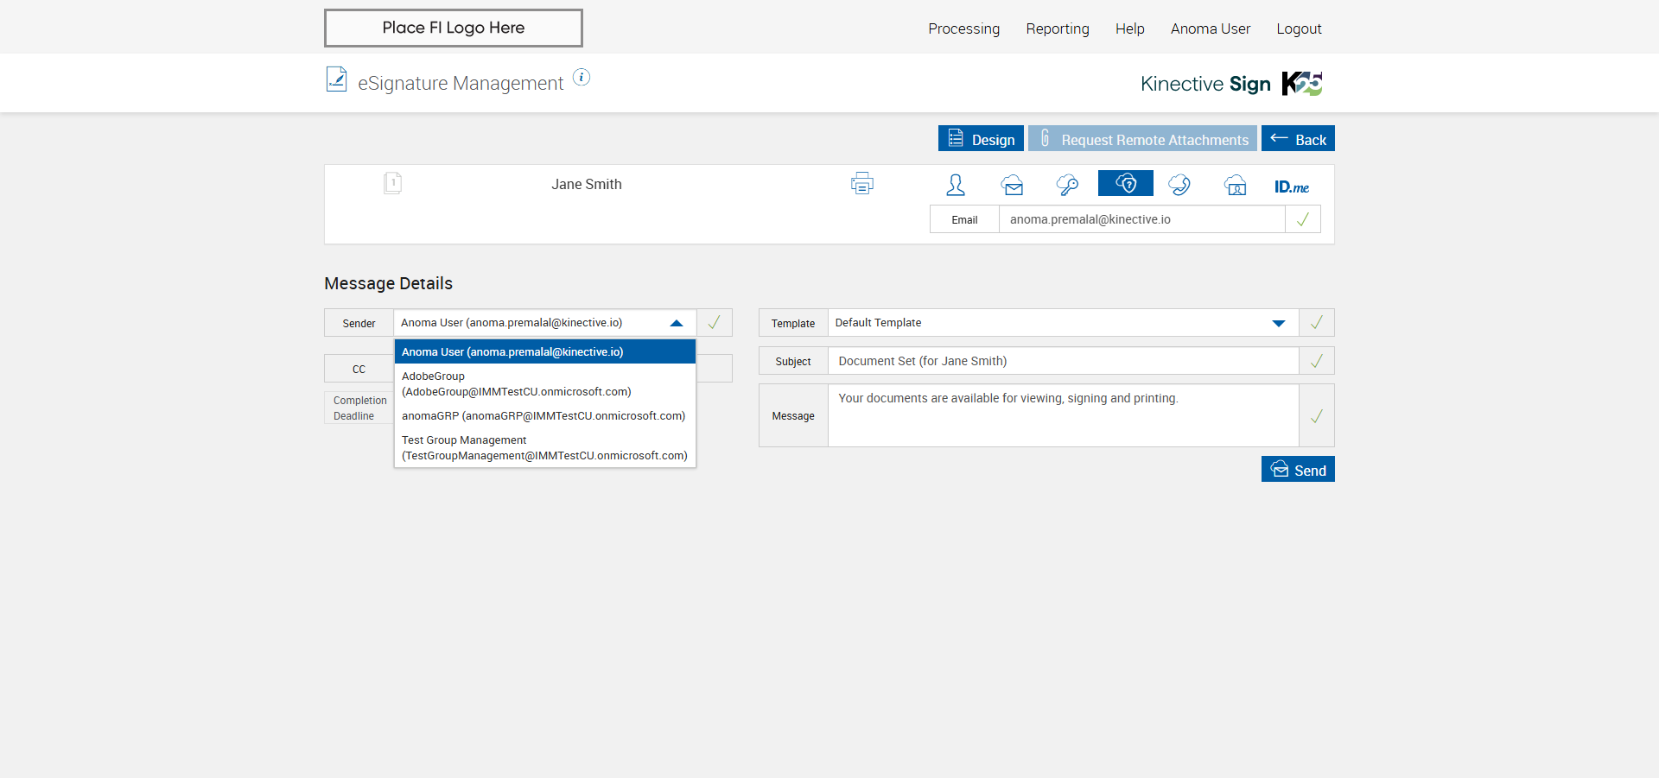
Task: Choose AdobeGroup from the sender list
Action: pos(516,384)
